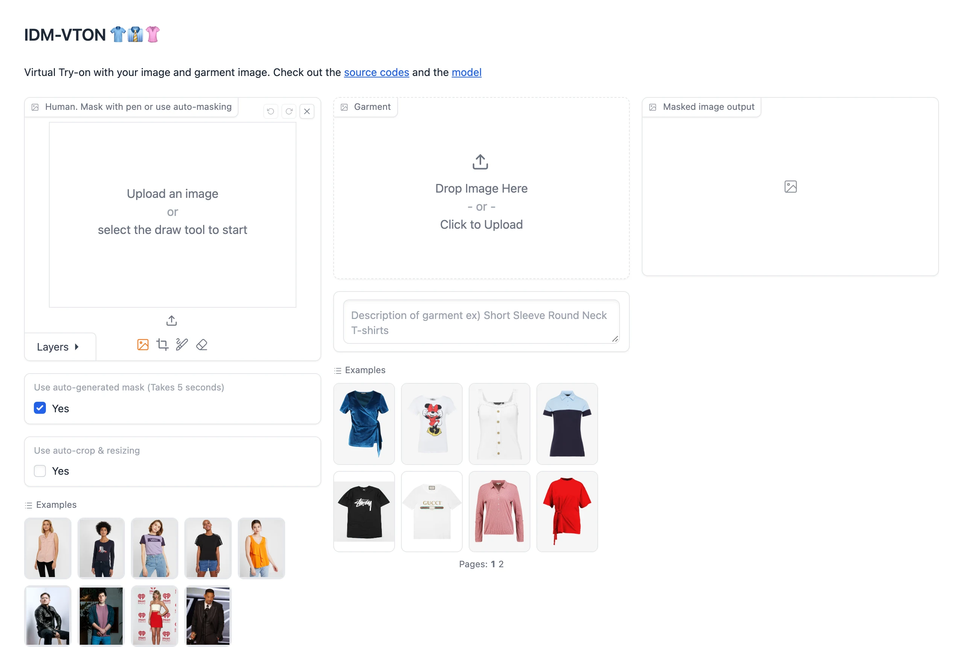Go to examples page 2

tap(501, 564)
